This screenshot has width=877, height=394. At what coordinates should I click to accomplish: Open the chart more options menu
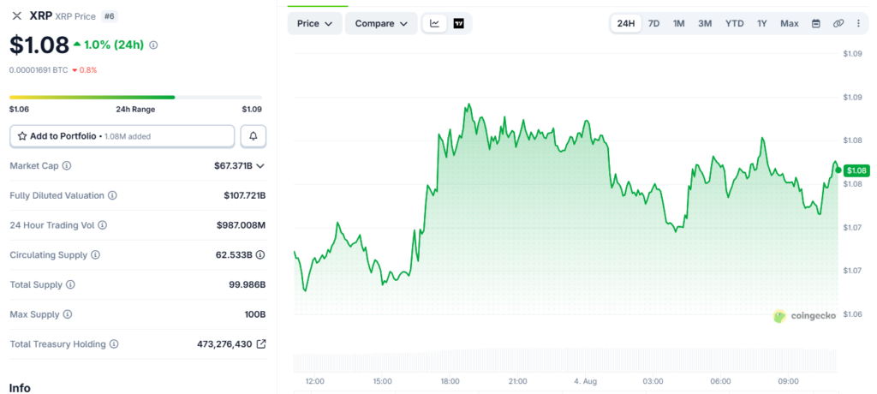coord(858,23)
